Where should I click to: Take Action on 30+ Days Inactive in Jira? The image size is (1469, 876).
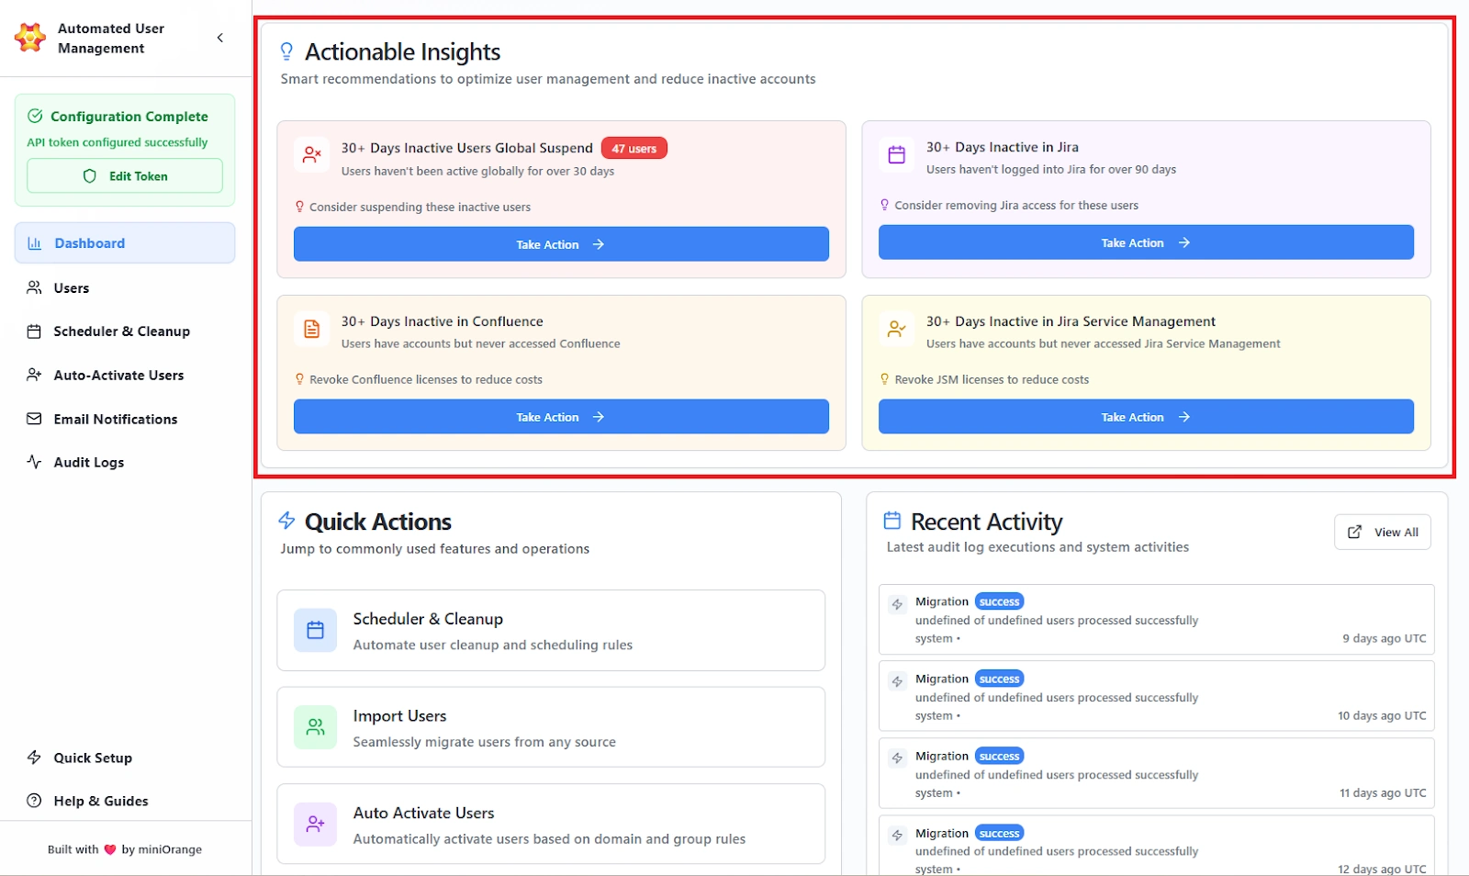tap(1145, 242)
